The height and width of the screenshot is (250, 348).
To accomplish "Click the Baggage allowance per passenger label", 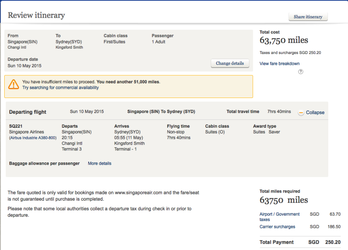I will coord(44,164).
